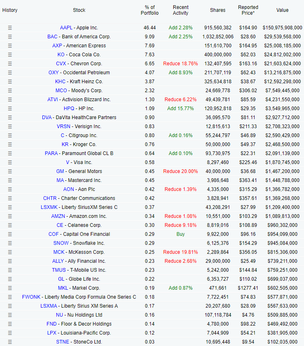The width and height of the screenshot is (304, 346).
Task: Click Floor & Decor value $469,492,000
Action: [x=282, y=324]
